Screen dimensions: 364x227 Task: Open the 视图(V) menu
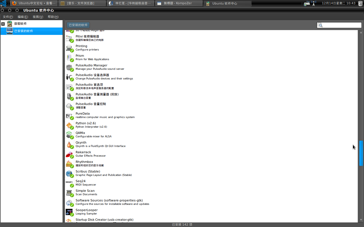(38, 17)
